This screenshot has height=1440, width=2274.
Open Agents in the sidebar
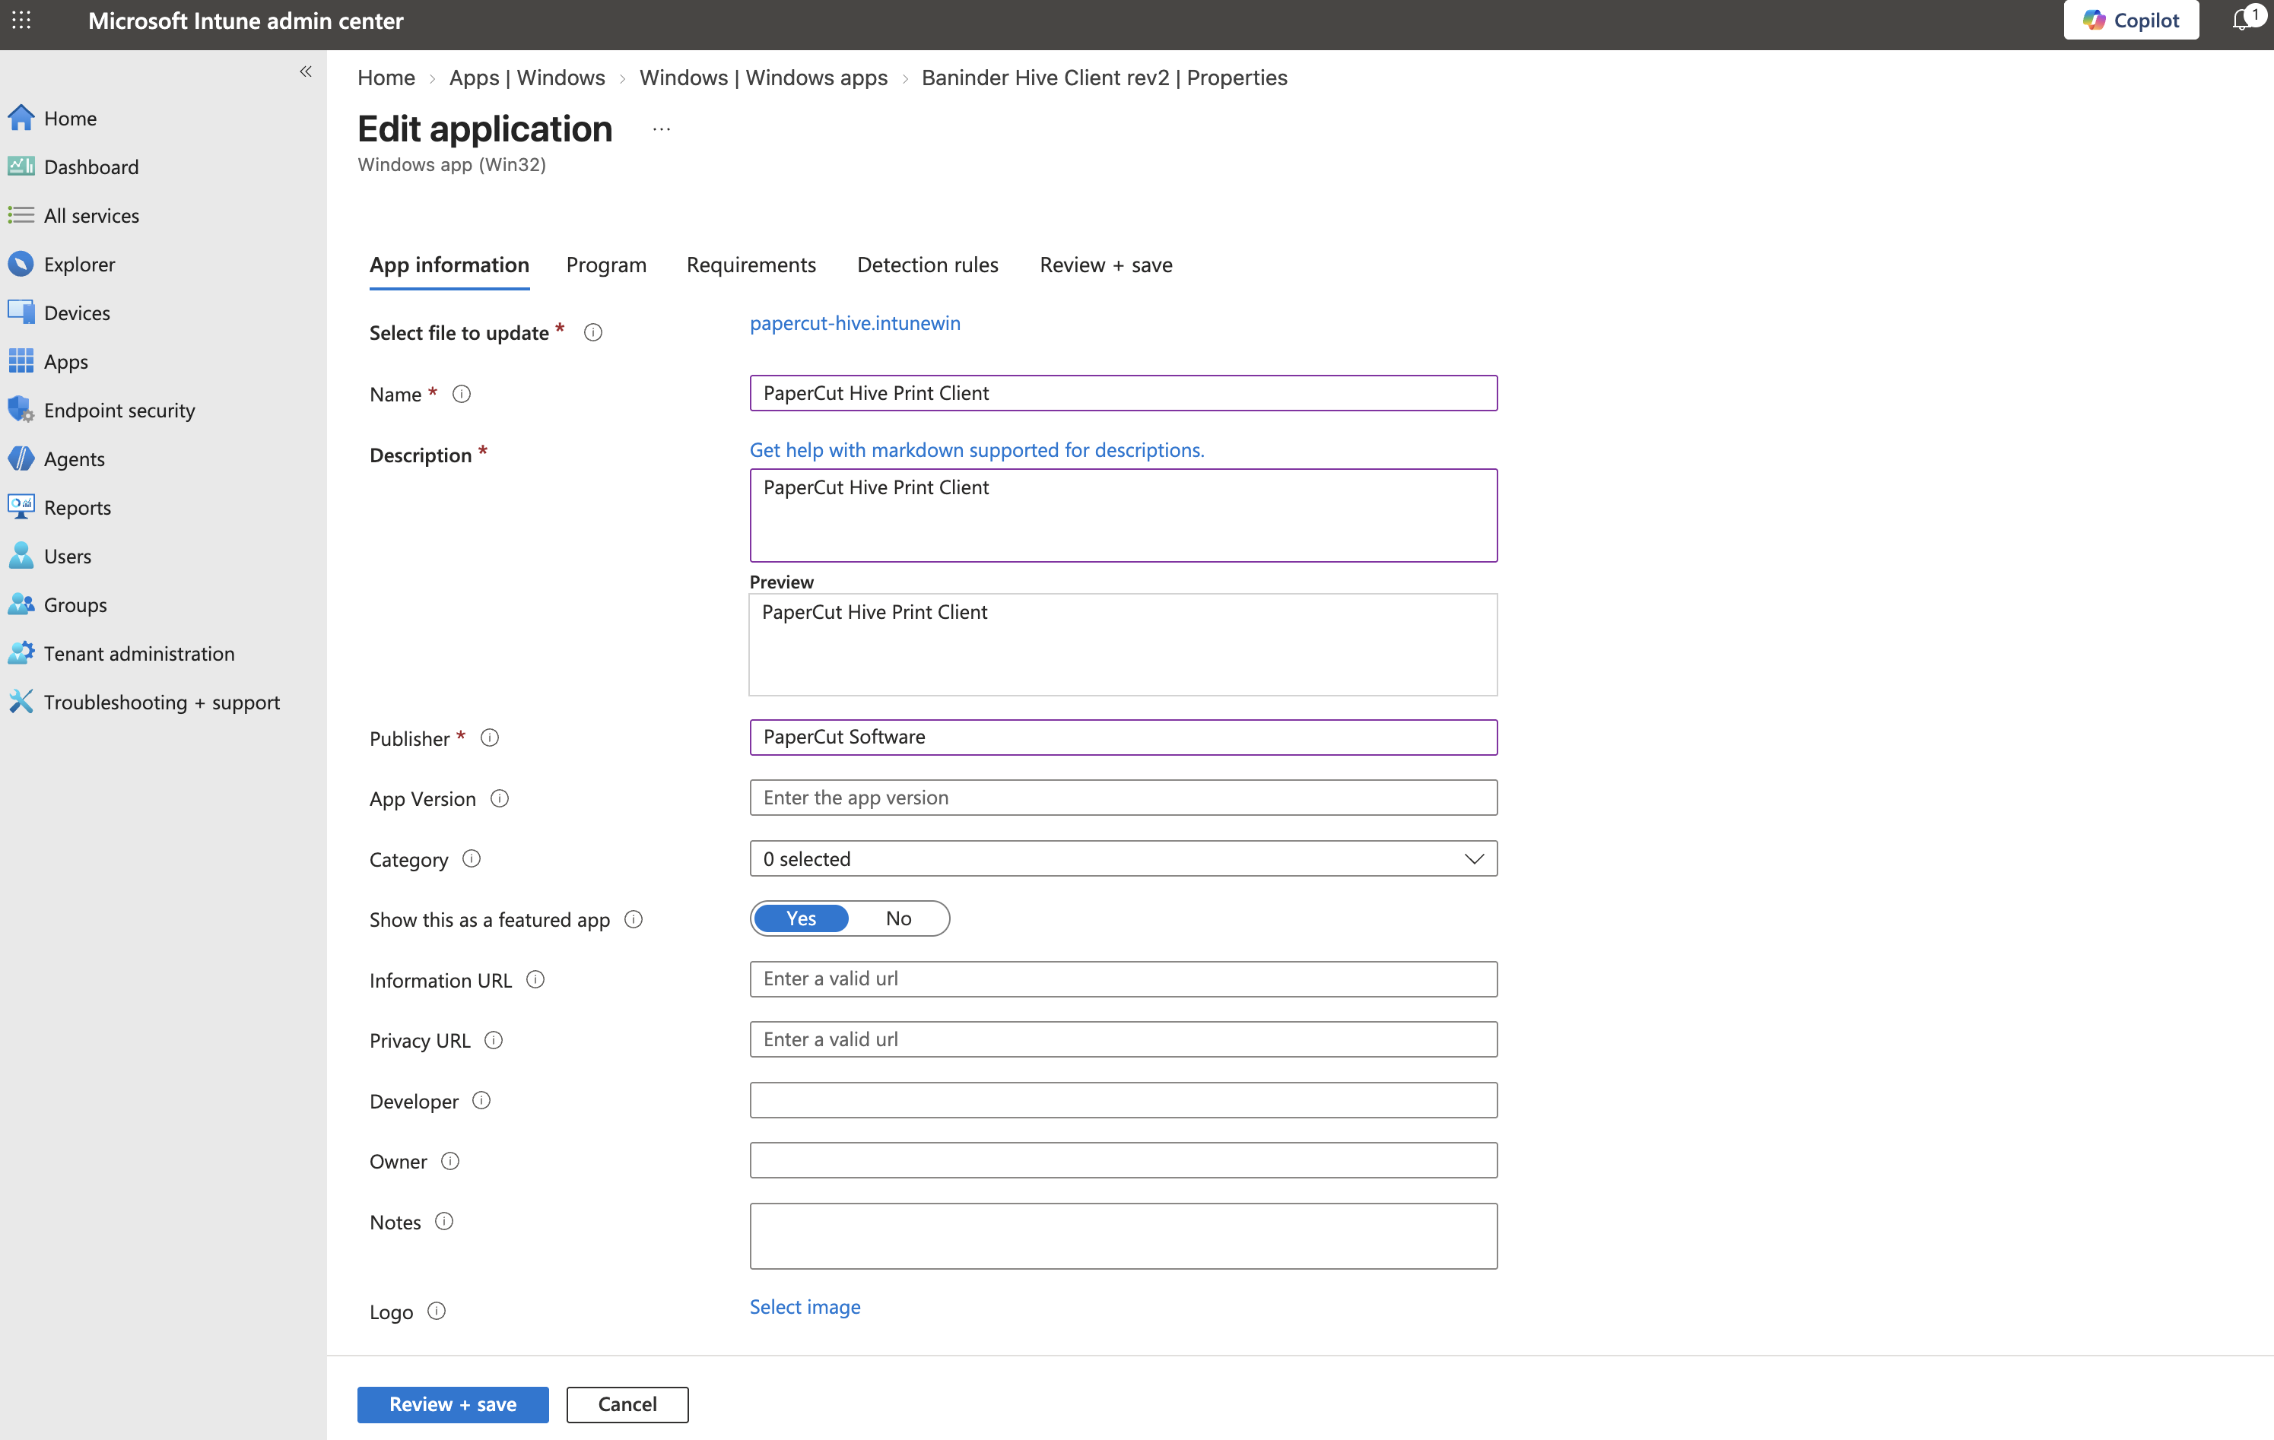tap(74, 459)
